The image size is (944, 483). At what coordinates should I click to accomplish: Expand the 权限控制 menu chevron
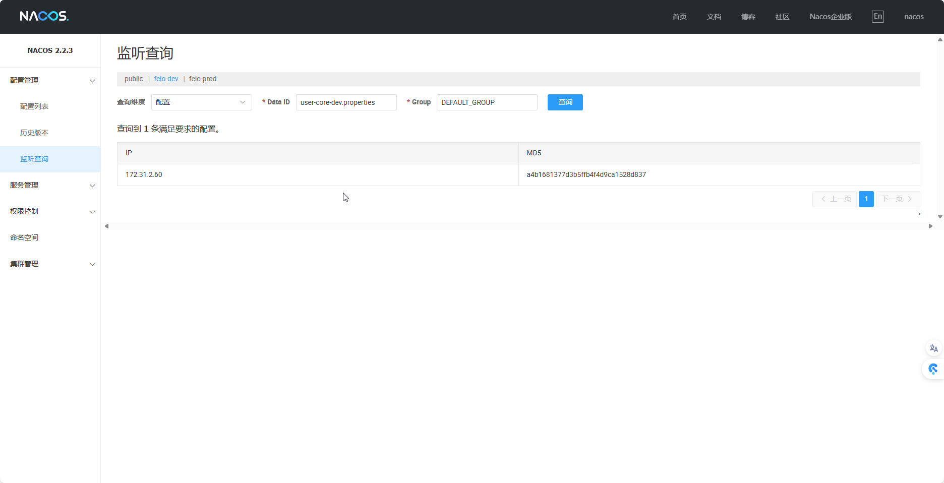(92, 212)
